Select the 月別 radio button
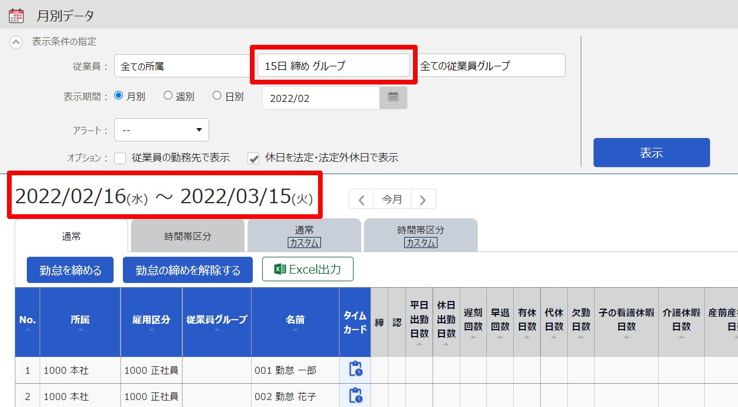Screen dimensions: 738x407 coord(118,95)
